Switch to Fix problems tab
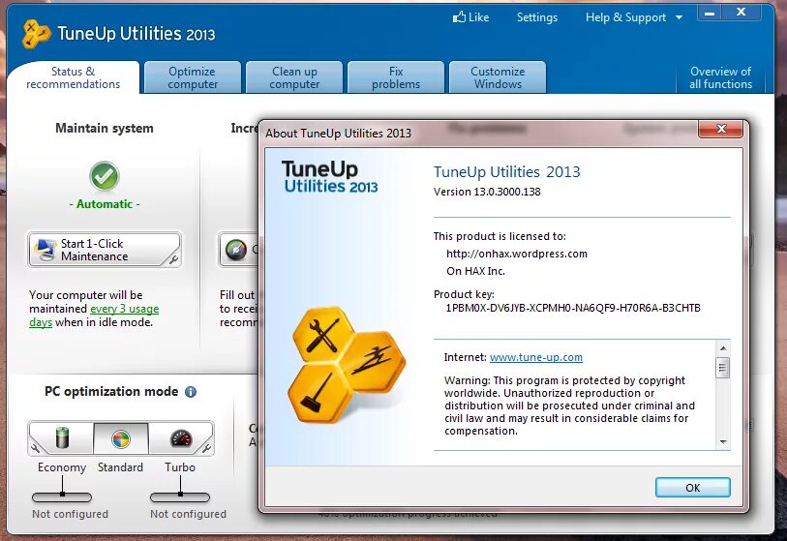This screenshot has height=541, width=787. 396,77
